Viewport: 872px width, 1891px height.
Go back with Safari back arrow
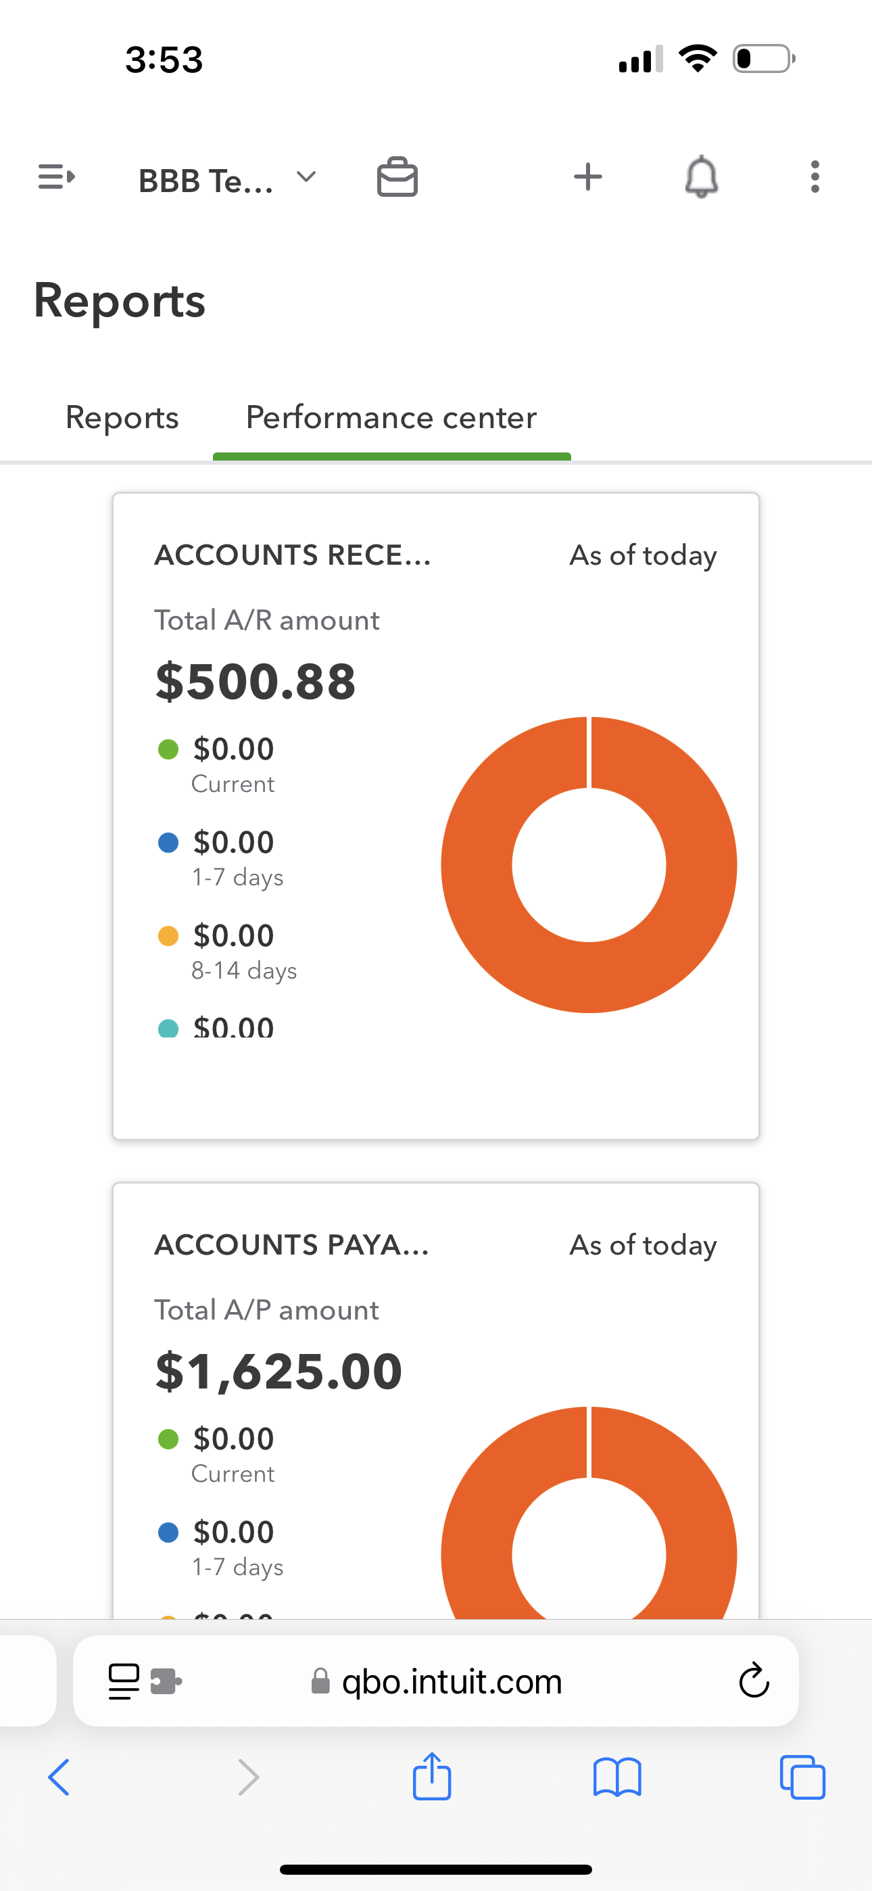click(x=59, y=1777)
